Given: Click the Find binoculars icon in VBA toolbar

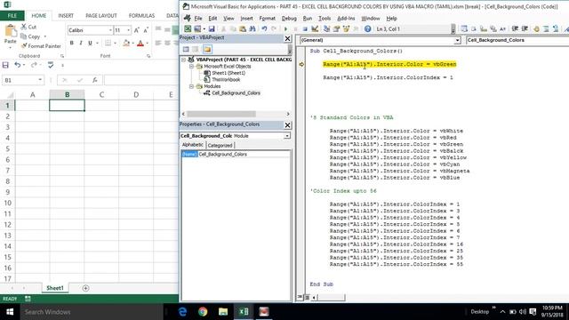Looking at the screenshot, I should point(252,28).
